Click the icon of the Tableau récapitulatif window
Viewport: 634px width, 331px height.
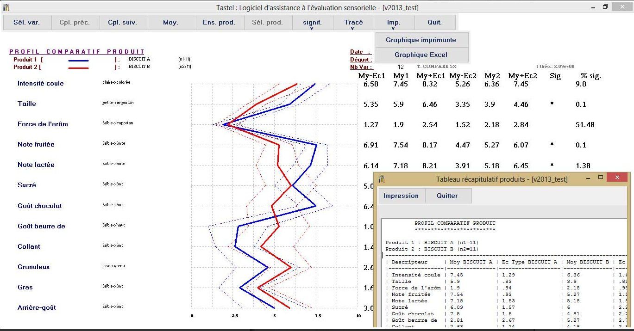pos(381,179)
